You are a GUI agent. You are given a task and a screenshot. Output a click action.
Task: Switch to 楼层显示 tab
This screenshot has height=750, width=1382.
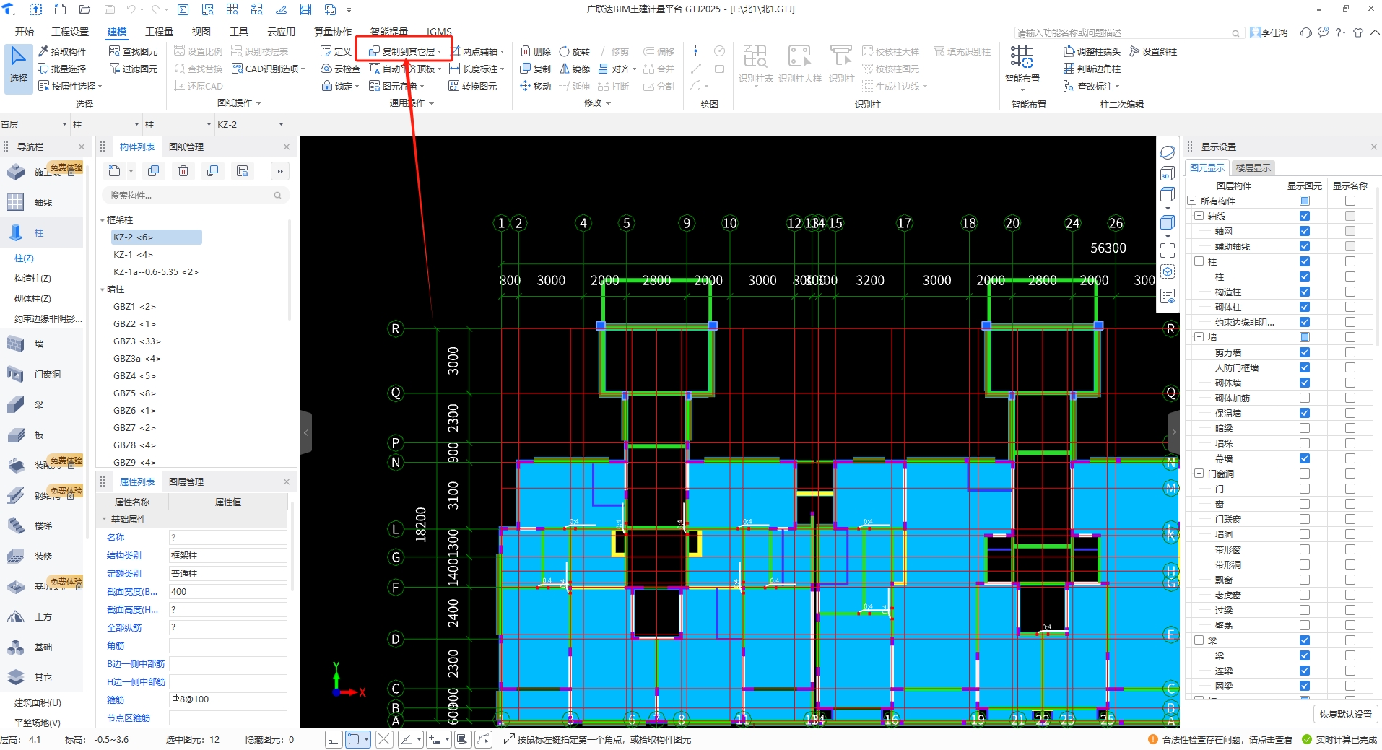click(1253, 168)
